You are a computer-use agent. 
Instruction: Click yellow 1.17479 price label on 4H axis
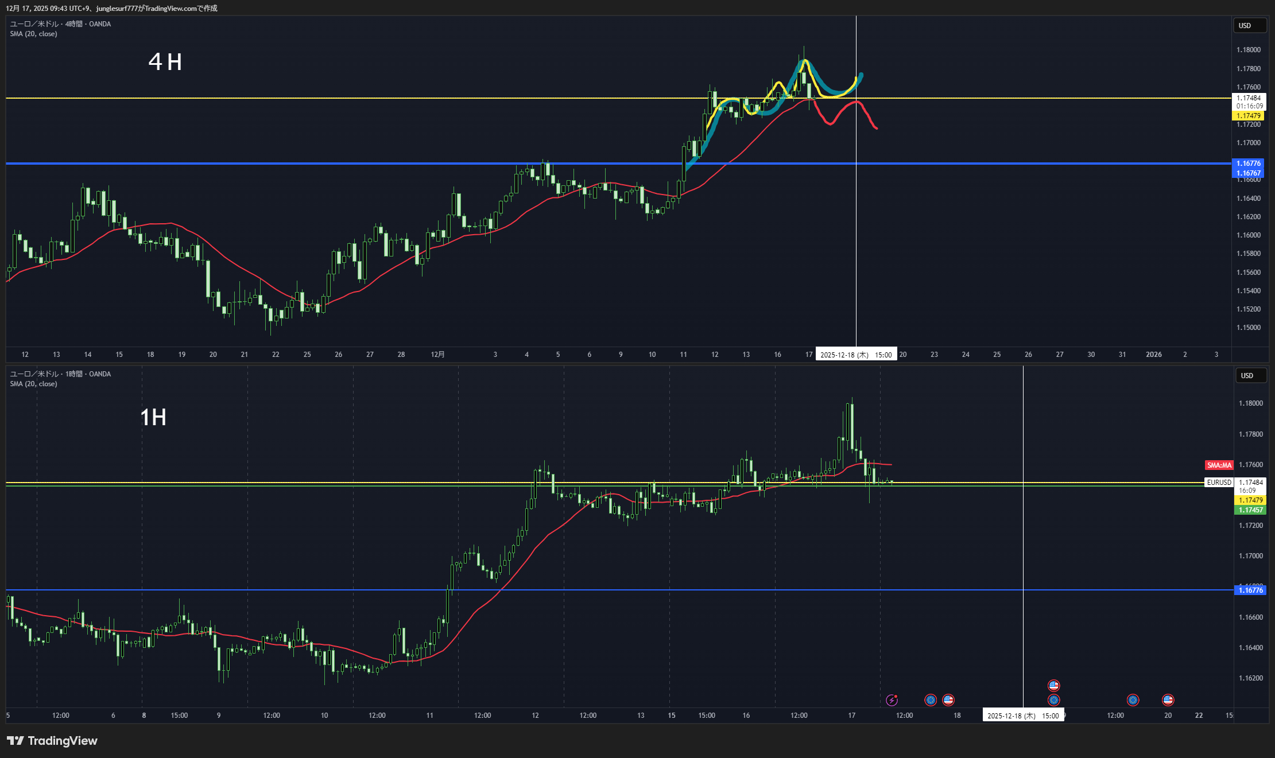(x=1248, y=115)
